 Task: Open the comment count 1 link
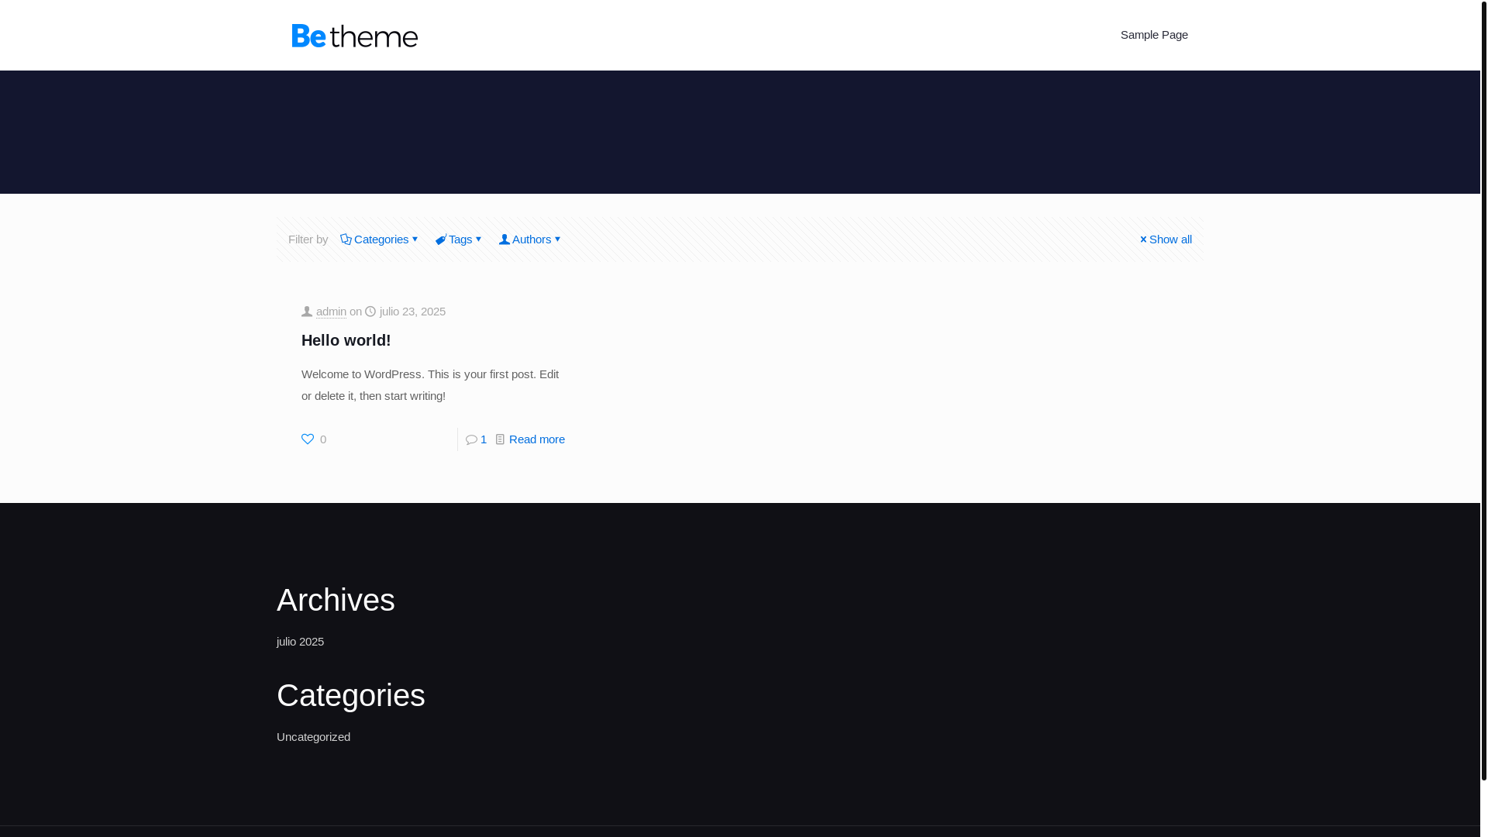pos(484,439)
